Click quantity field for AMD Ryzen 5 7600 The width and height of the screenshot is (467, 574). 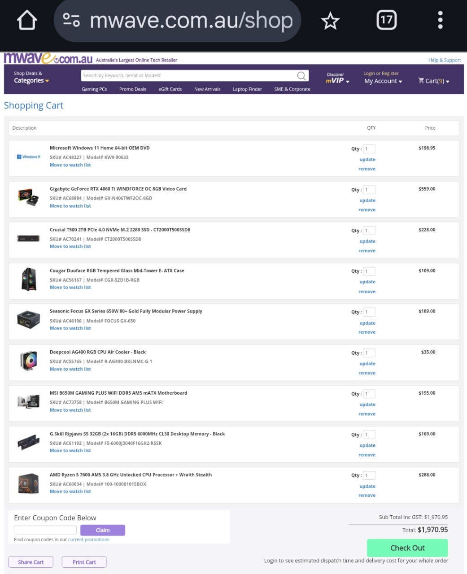pyautogui.click(x=369, y=475)
